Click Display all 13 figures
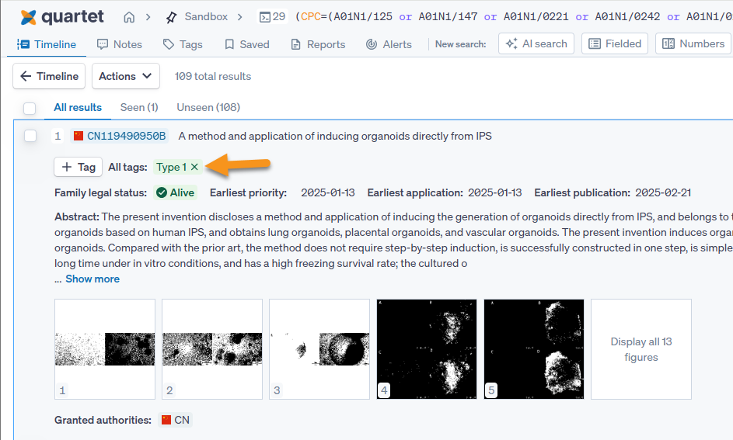Viewport: 733px width, 440px height. tap(641, 349)
